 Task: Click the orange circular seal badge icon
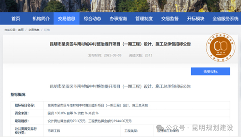pyautogui.click(x=221, y=47)
